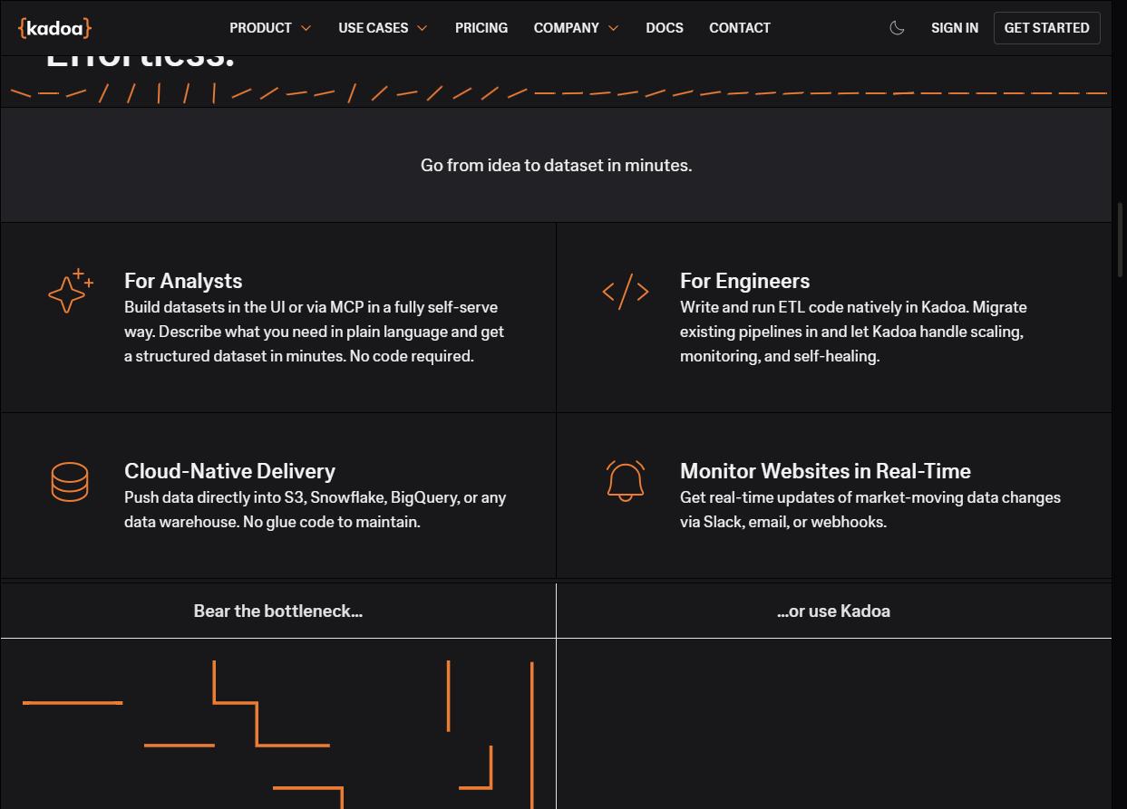
Task: Expand the Product menu chevron
Action: pyautogui.click(x=306, y=28)
